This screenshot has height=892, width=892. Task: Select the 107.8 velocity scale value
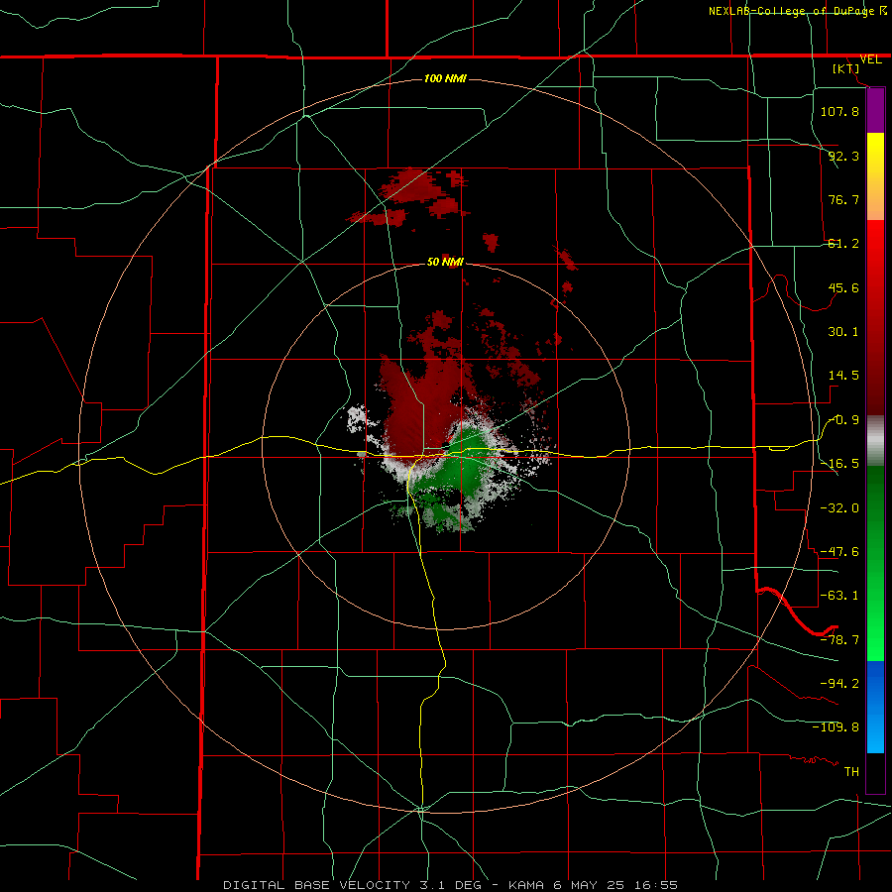[x=839, y=111]
